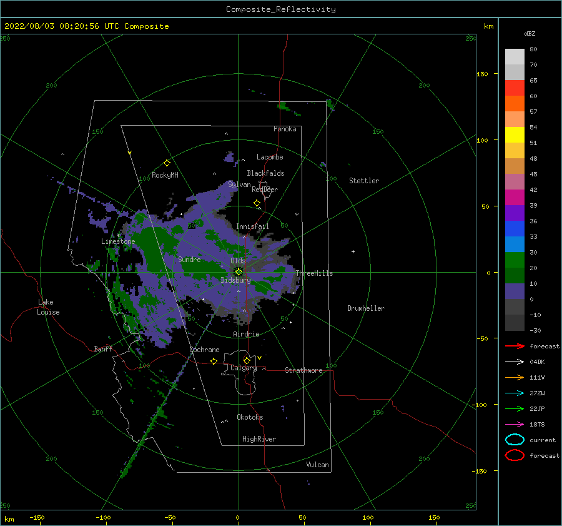Click the km unit label at top right
This screenshot has width=562, height=526.
[x=488, y=26]
